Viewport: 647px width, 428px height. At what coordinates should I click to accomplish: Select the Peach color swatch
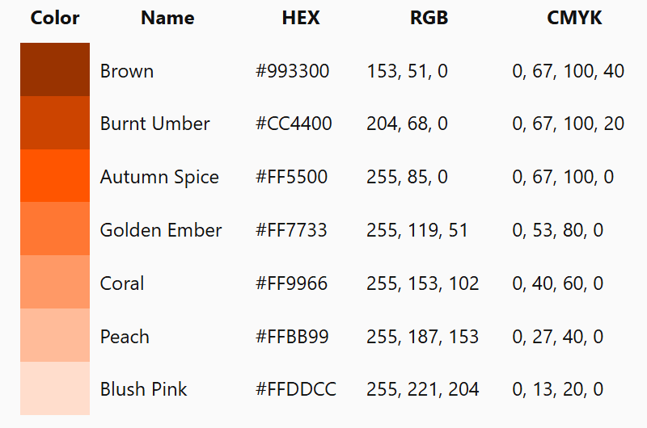pos(55,335)
